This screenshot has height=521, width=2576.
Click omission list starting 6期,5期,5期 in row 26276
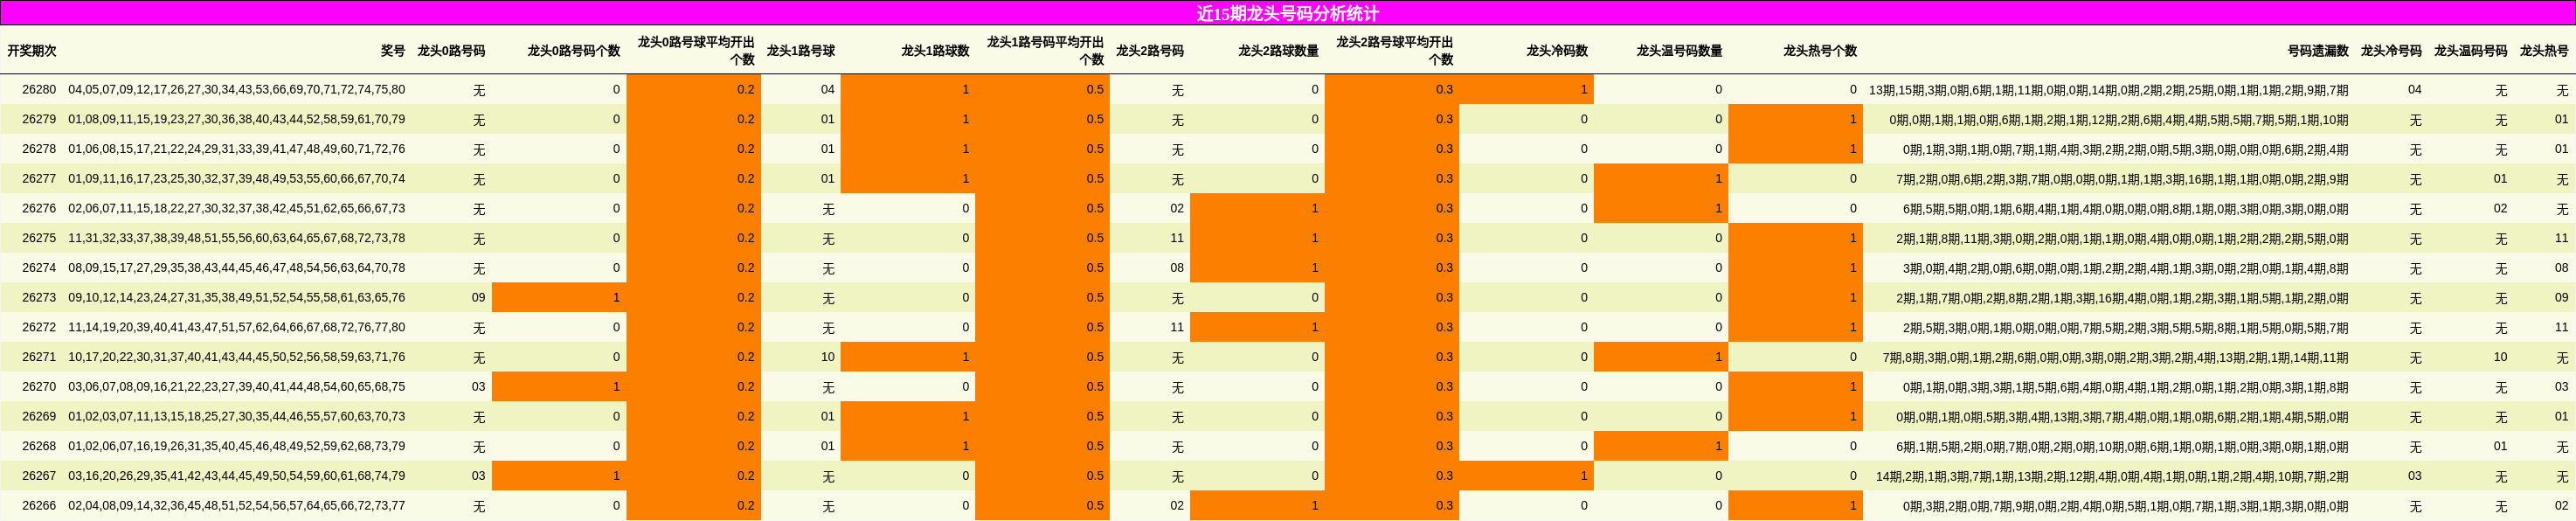[2126, 209]
